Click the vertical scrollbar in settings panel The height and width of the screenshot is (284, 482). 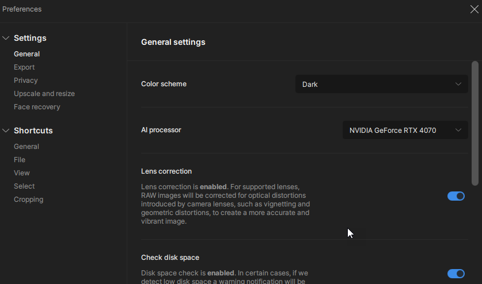click(475, 123)
